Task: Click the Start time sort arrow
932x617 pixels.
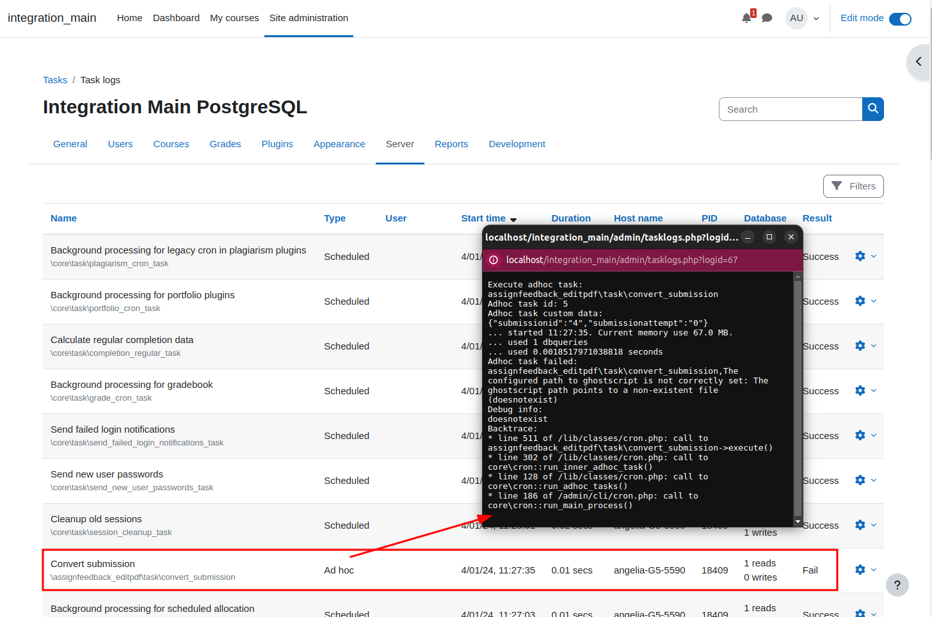Action: pos(513,220)
